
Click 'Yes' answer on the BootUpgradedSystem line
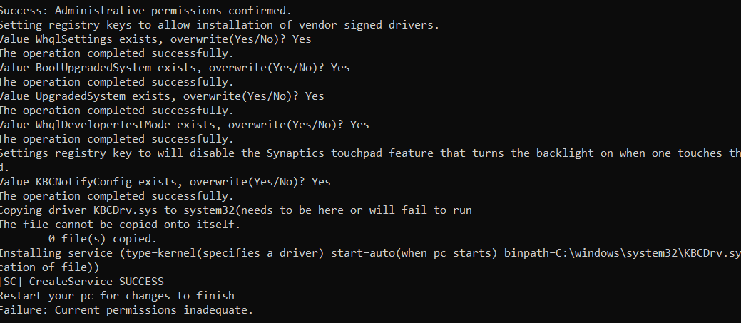pos(340,68)
